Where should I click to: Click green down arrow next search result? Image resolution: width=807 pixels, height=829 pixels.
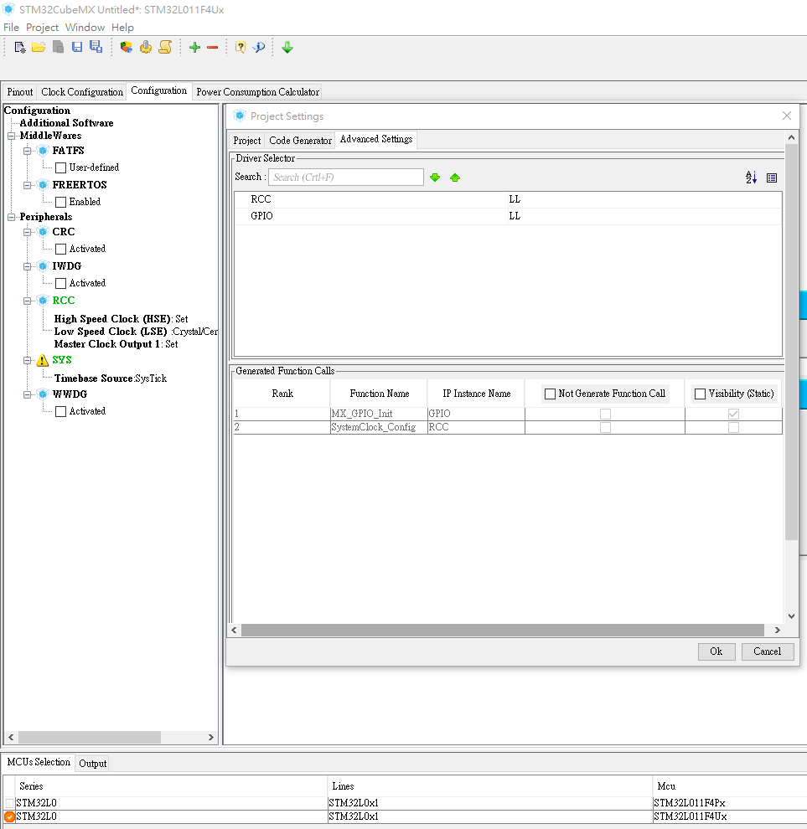point(435,178)
